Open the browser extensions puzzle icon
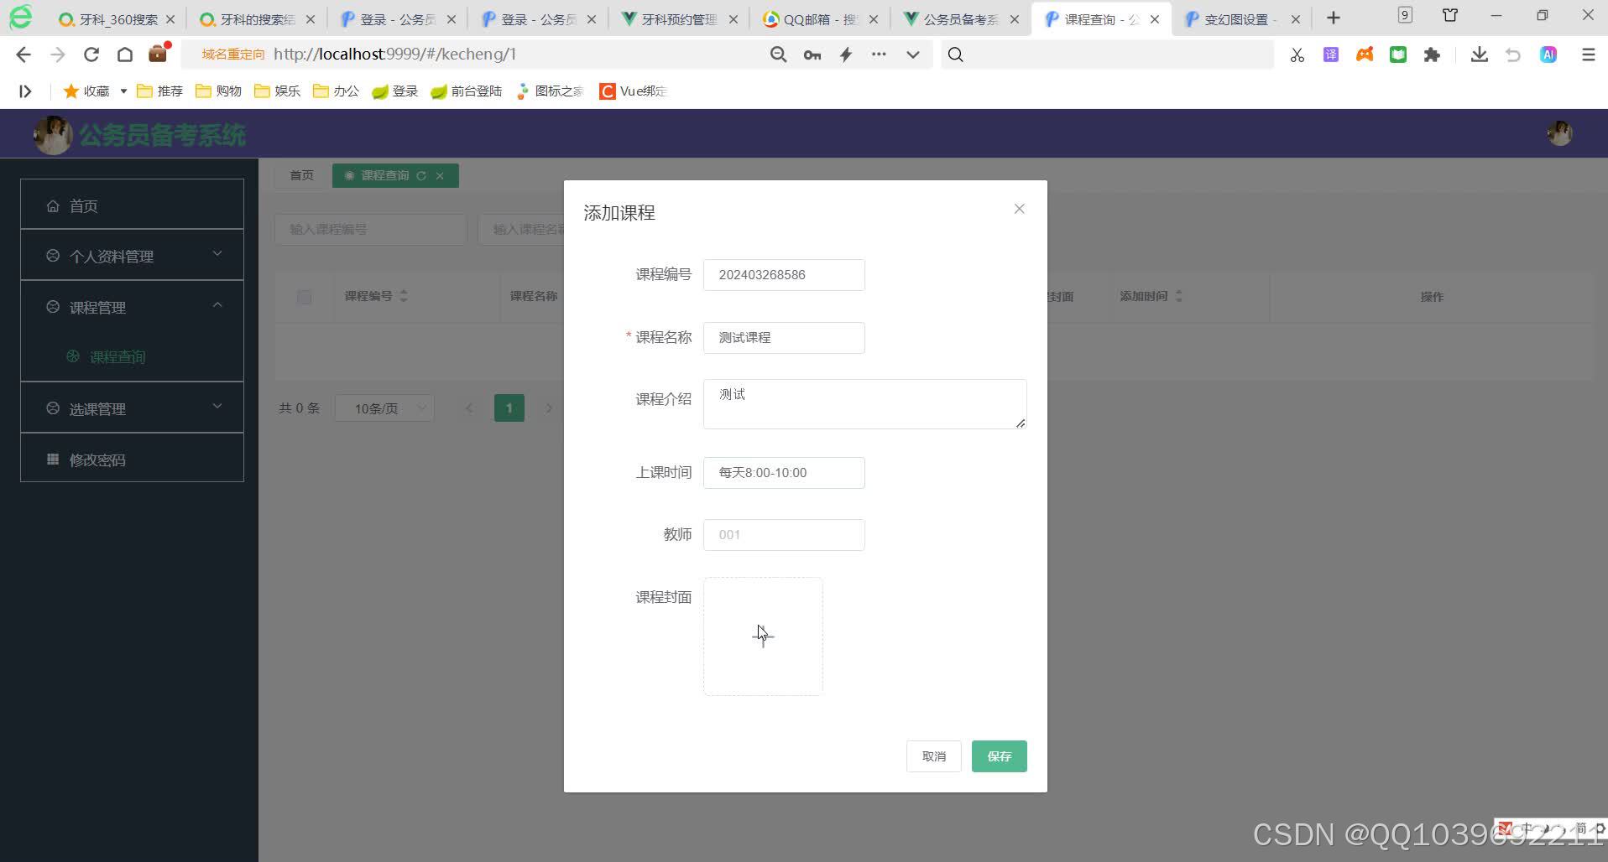This screenshot has height=862, width=1608. click(x=1433, y=54)
